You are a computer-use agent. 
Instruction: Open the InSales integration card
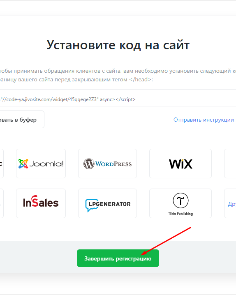(x=41, y=203)
